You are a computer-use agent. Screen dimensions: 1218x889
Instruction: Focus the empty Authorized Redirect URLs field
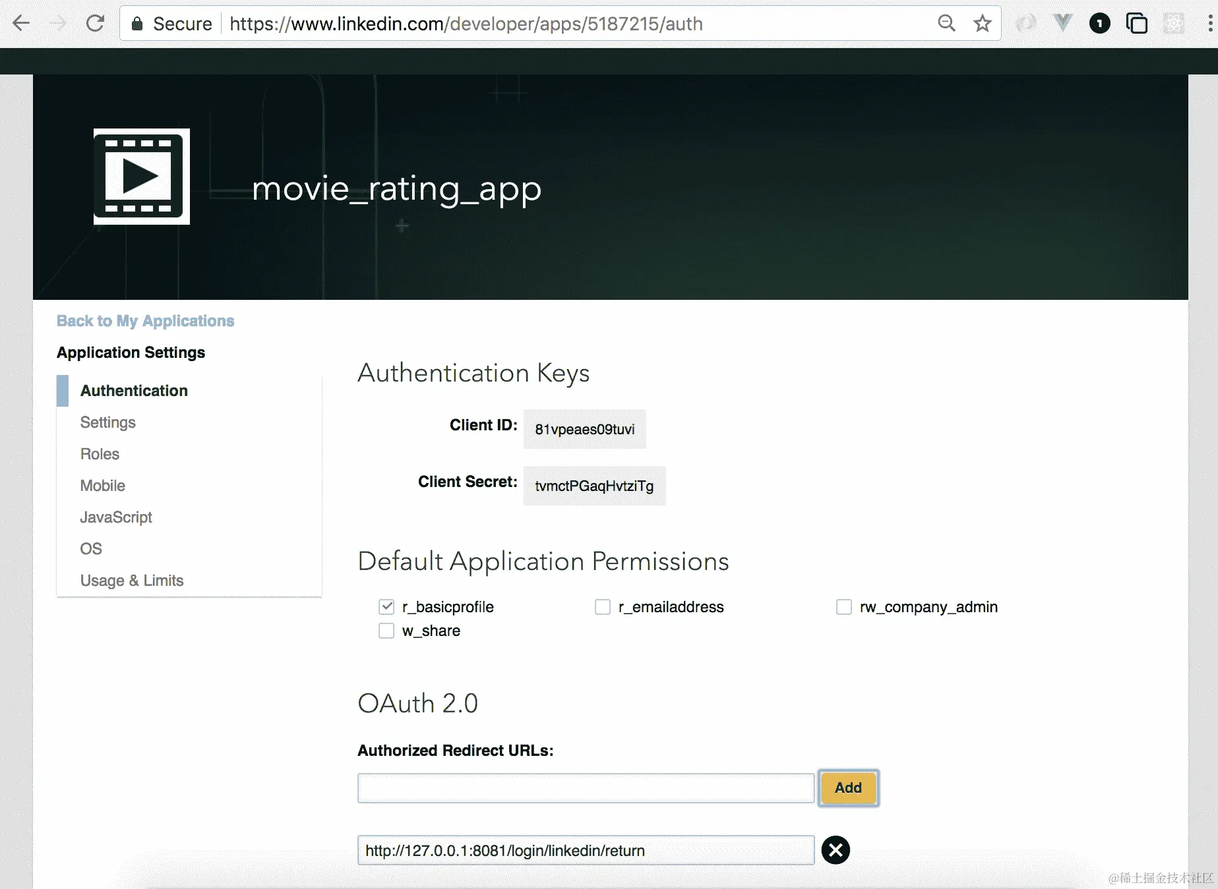(x=586, y=788)
